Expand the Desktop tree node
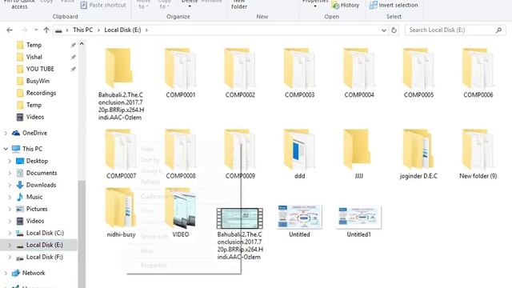This screenshot has height=288, width=512. (x=10, y=162)
